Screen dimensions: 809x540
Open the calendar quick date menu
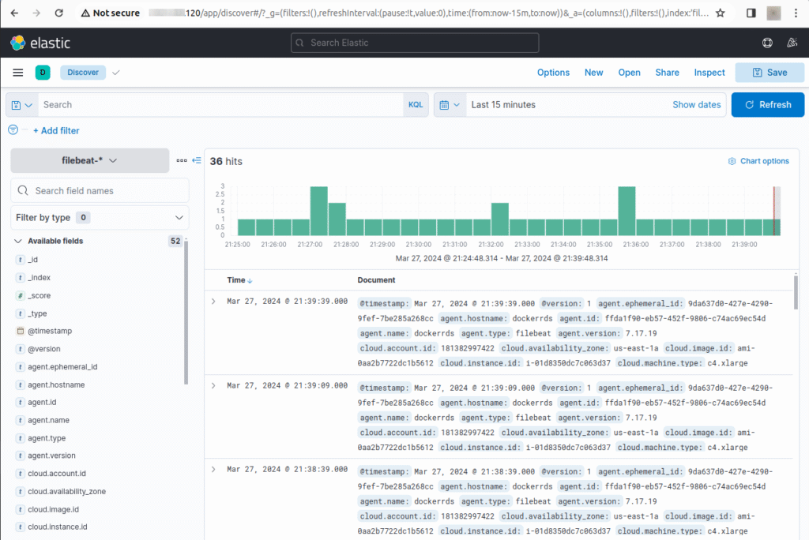(450, 105)
